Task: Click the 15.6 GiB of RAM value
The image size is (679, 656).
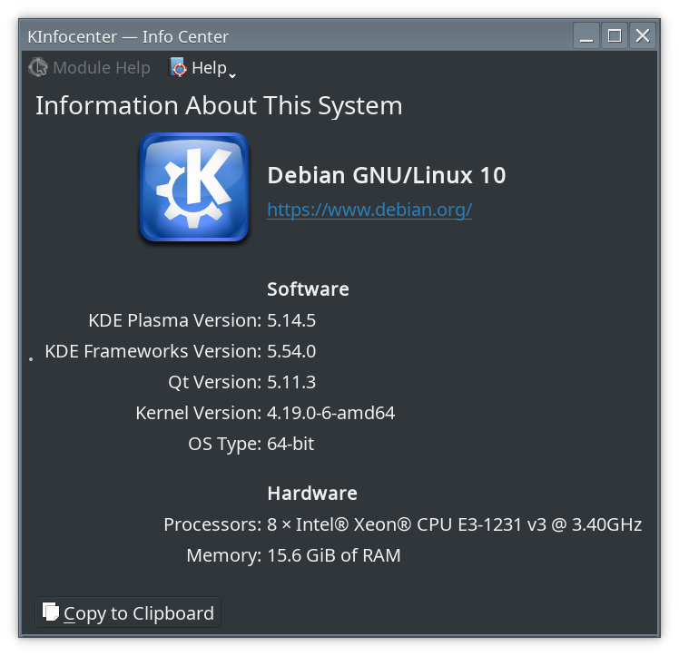Action: (333, 555)
